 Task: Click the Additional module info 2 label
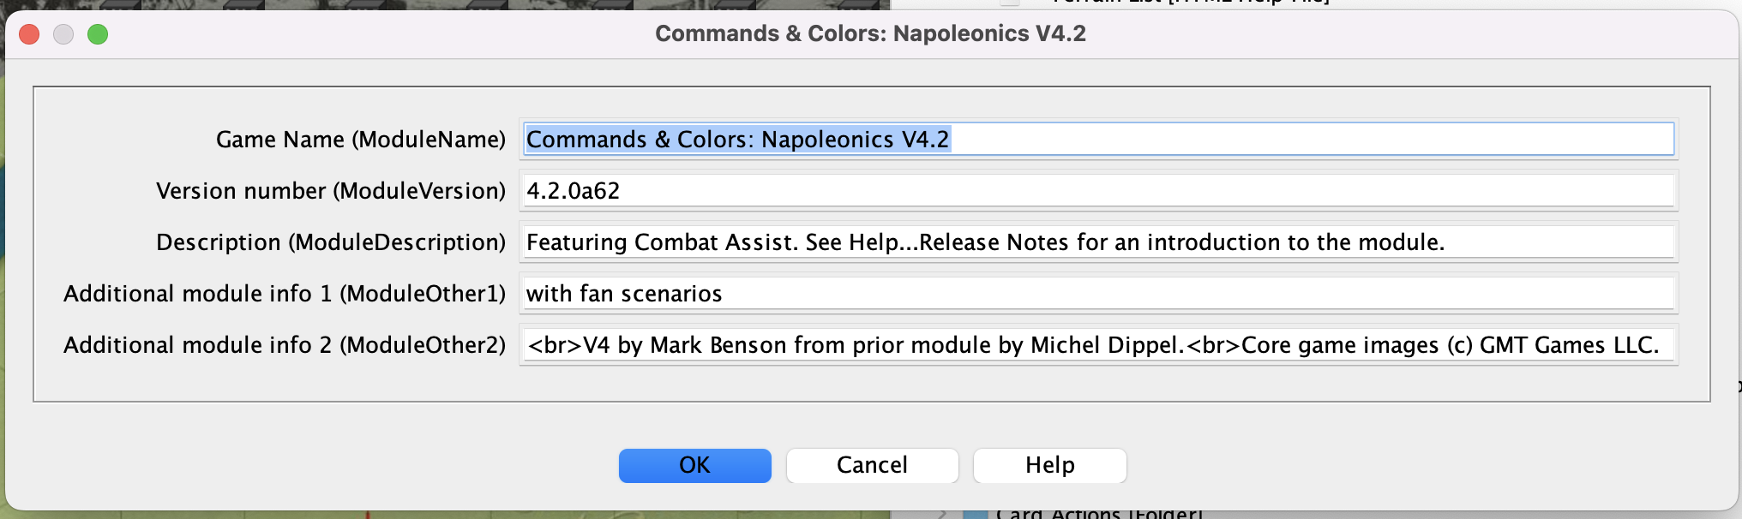(x=285, y=345)
